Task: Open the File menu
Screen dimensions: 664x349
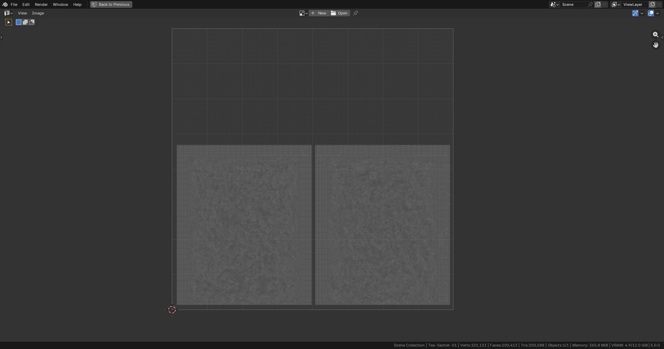Action: click(14, 4)
